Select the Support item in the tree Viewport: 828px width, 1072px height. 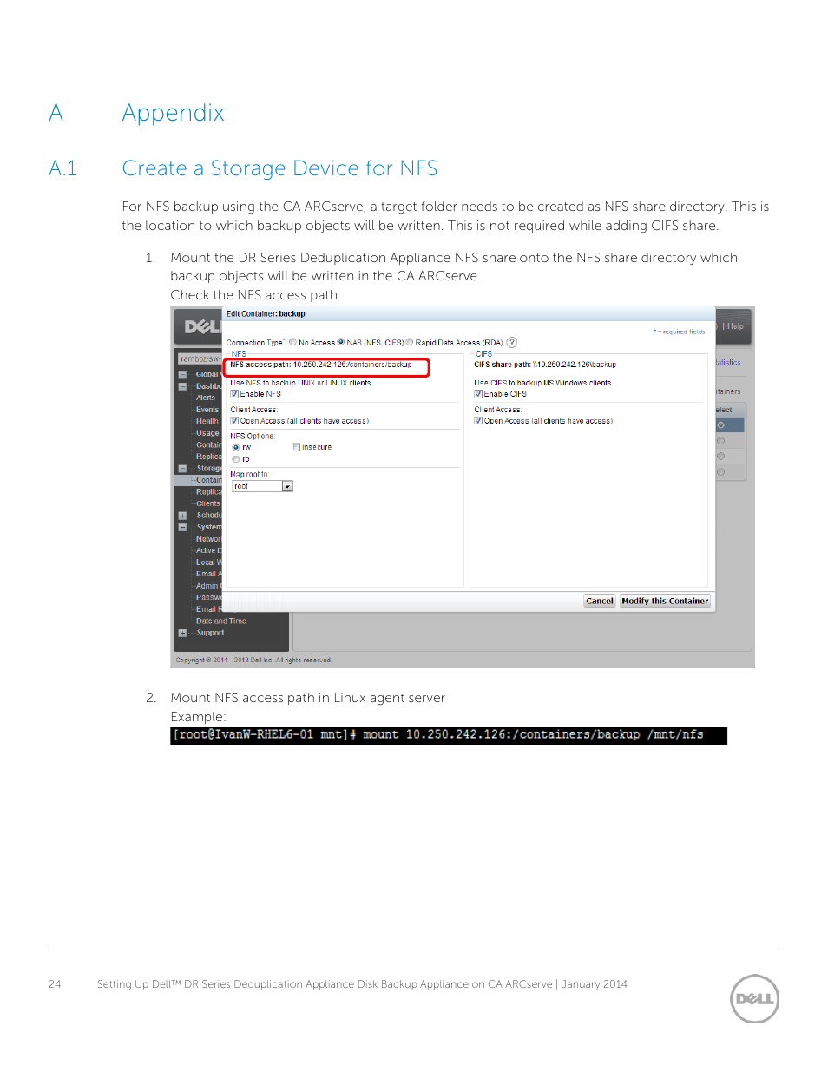click(211, 633)
